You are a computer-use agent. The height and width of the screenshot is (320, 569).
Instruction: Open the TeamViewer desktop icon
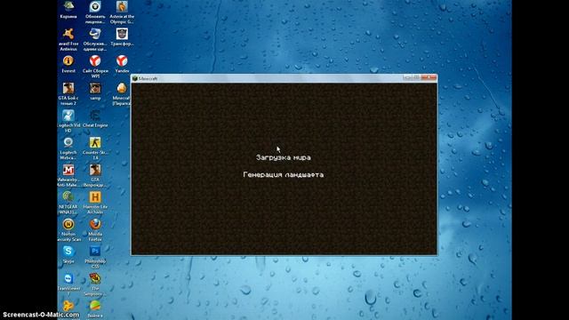(68, 284)
